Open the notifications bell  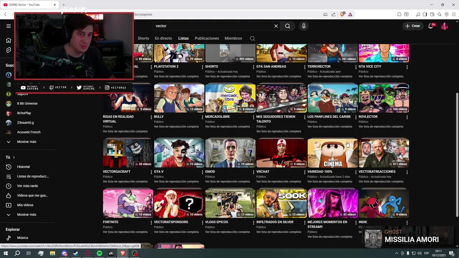431,26
